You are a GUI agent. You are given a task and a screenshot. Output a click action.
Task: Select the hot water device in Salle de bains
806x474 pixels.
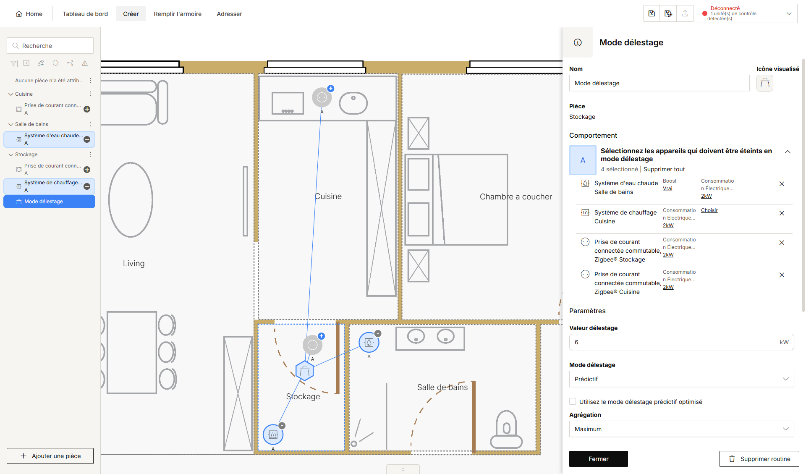click(x=369, y=342)
